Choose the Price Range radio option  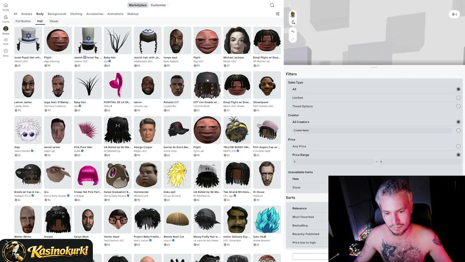[458, 155]
